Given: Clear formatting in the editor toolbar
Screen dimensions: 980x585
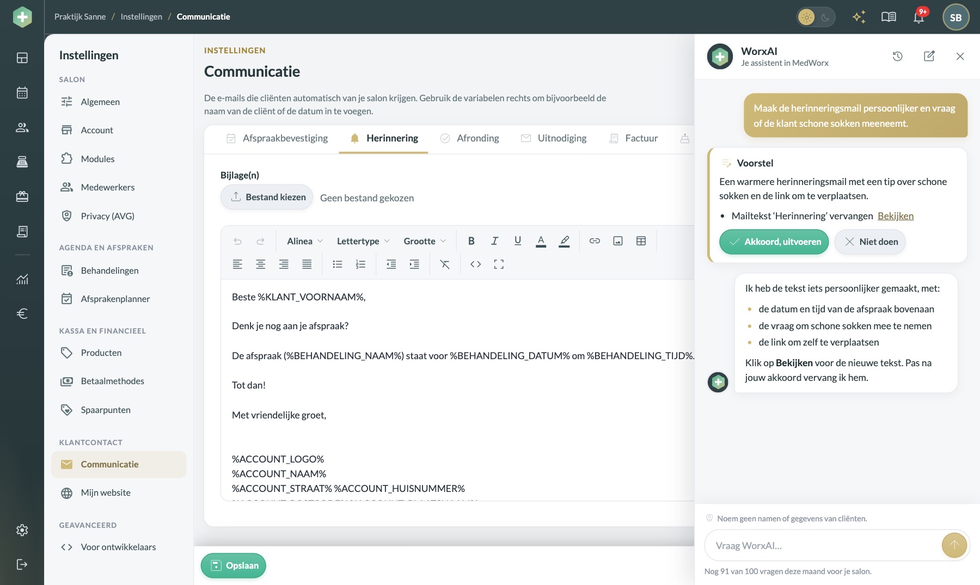Looking at the screenshot, I should click(x=445, y=264).
